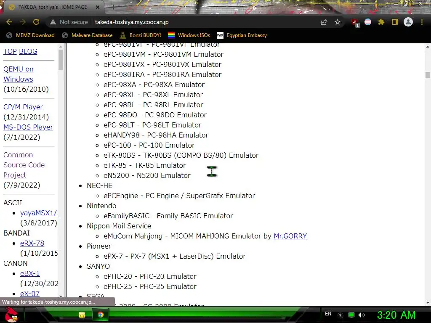Image resolution: width=431 pixels, height=323 pixels.
Task: Click the ePC-98XA - PC-98XA Emulator entry
Action: pyautogui.click(x=154, y=85)
